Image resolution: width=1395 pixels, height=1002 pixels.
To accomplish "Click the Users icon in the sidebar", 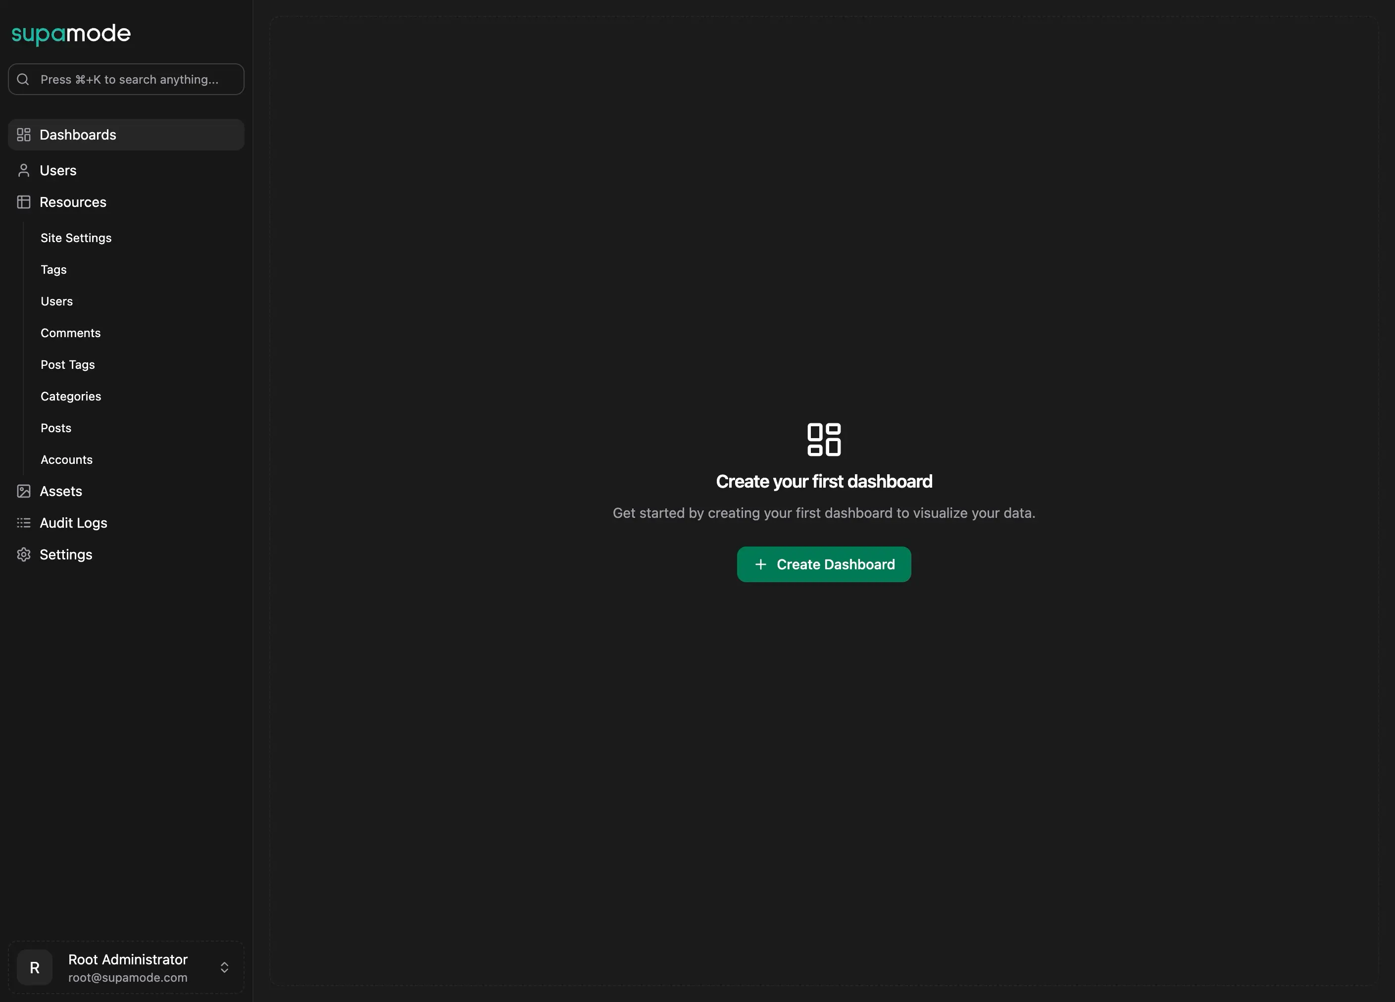I will pyautogui.click(x=23, y=170).
